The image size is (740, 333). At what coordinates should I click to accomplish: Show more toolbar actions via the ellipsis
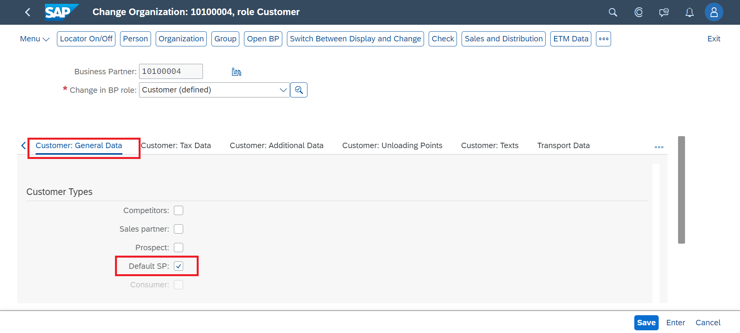pyautogui.click(x=603, y=39)
